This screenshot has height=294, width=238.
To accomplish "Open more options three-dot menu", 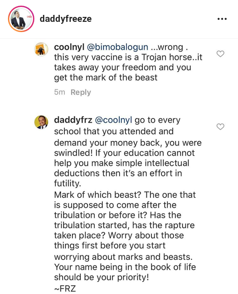I will [222, 19].
